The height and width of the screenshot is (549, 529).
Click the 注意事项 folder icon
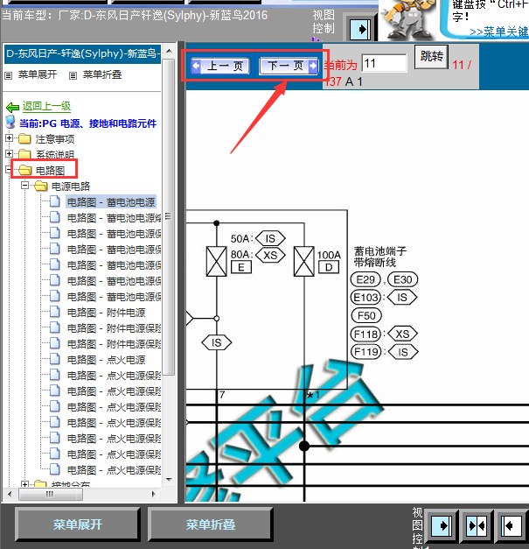pos(24,138)
